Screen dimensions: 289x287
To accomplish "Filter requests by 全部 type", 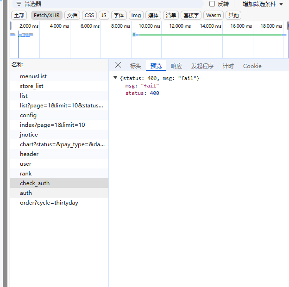I will [x=19, y=15].
